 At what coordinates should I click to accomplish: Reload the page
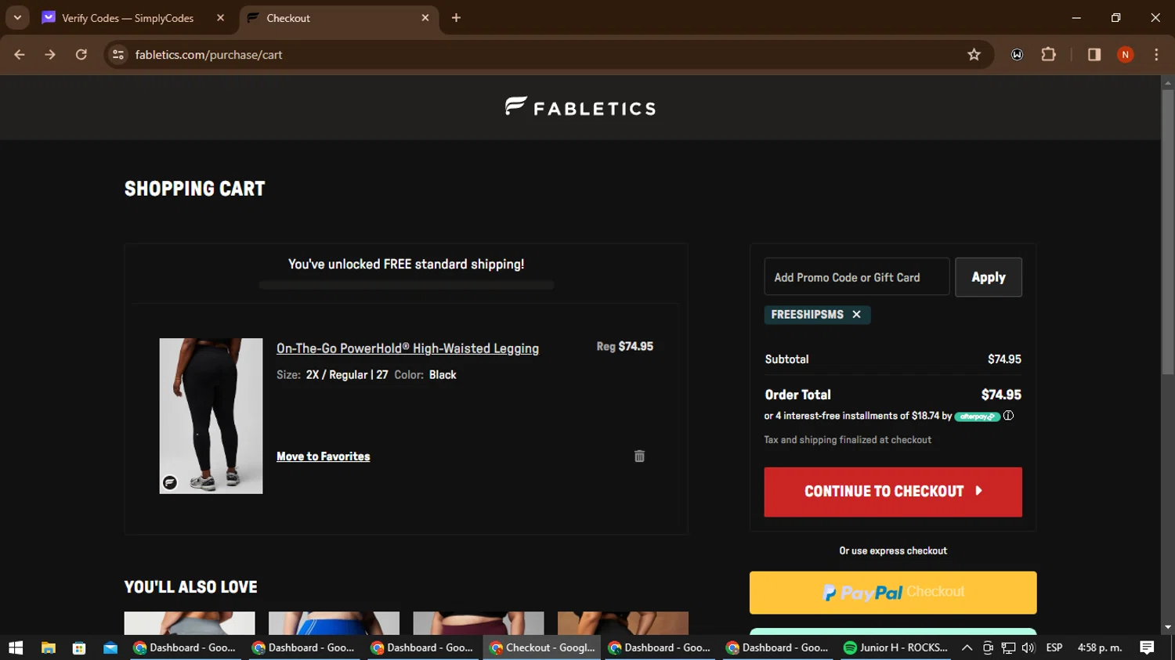click(x=81, y=55)
